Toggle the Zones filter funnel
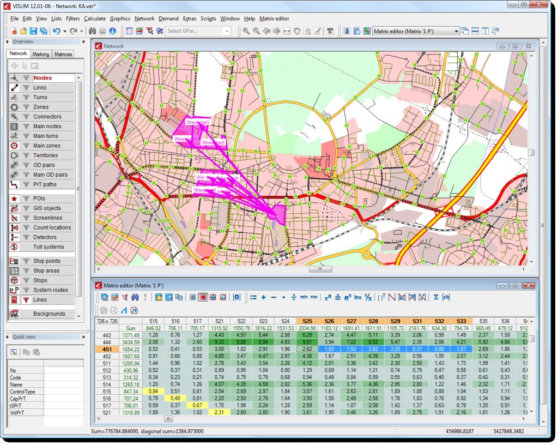 pyautogui.click(x=26, y=107)
